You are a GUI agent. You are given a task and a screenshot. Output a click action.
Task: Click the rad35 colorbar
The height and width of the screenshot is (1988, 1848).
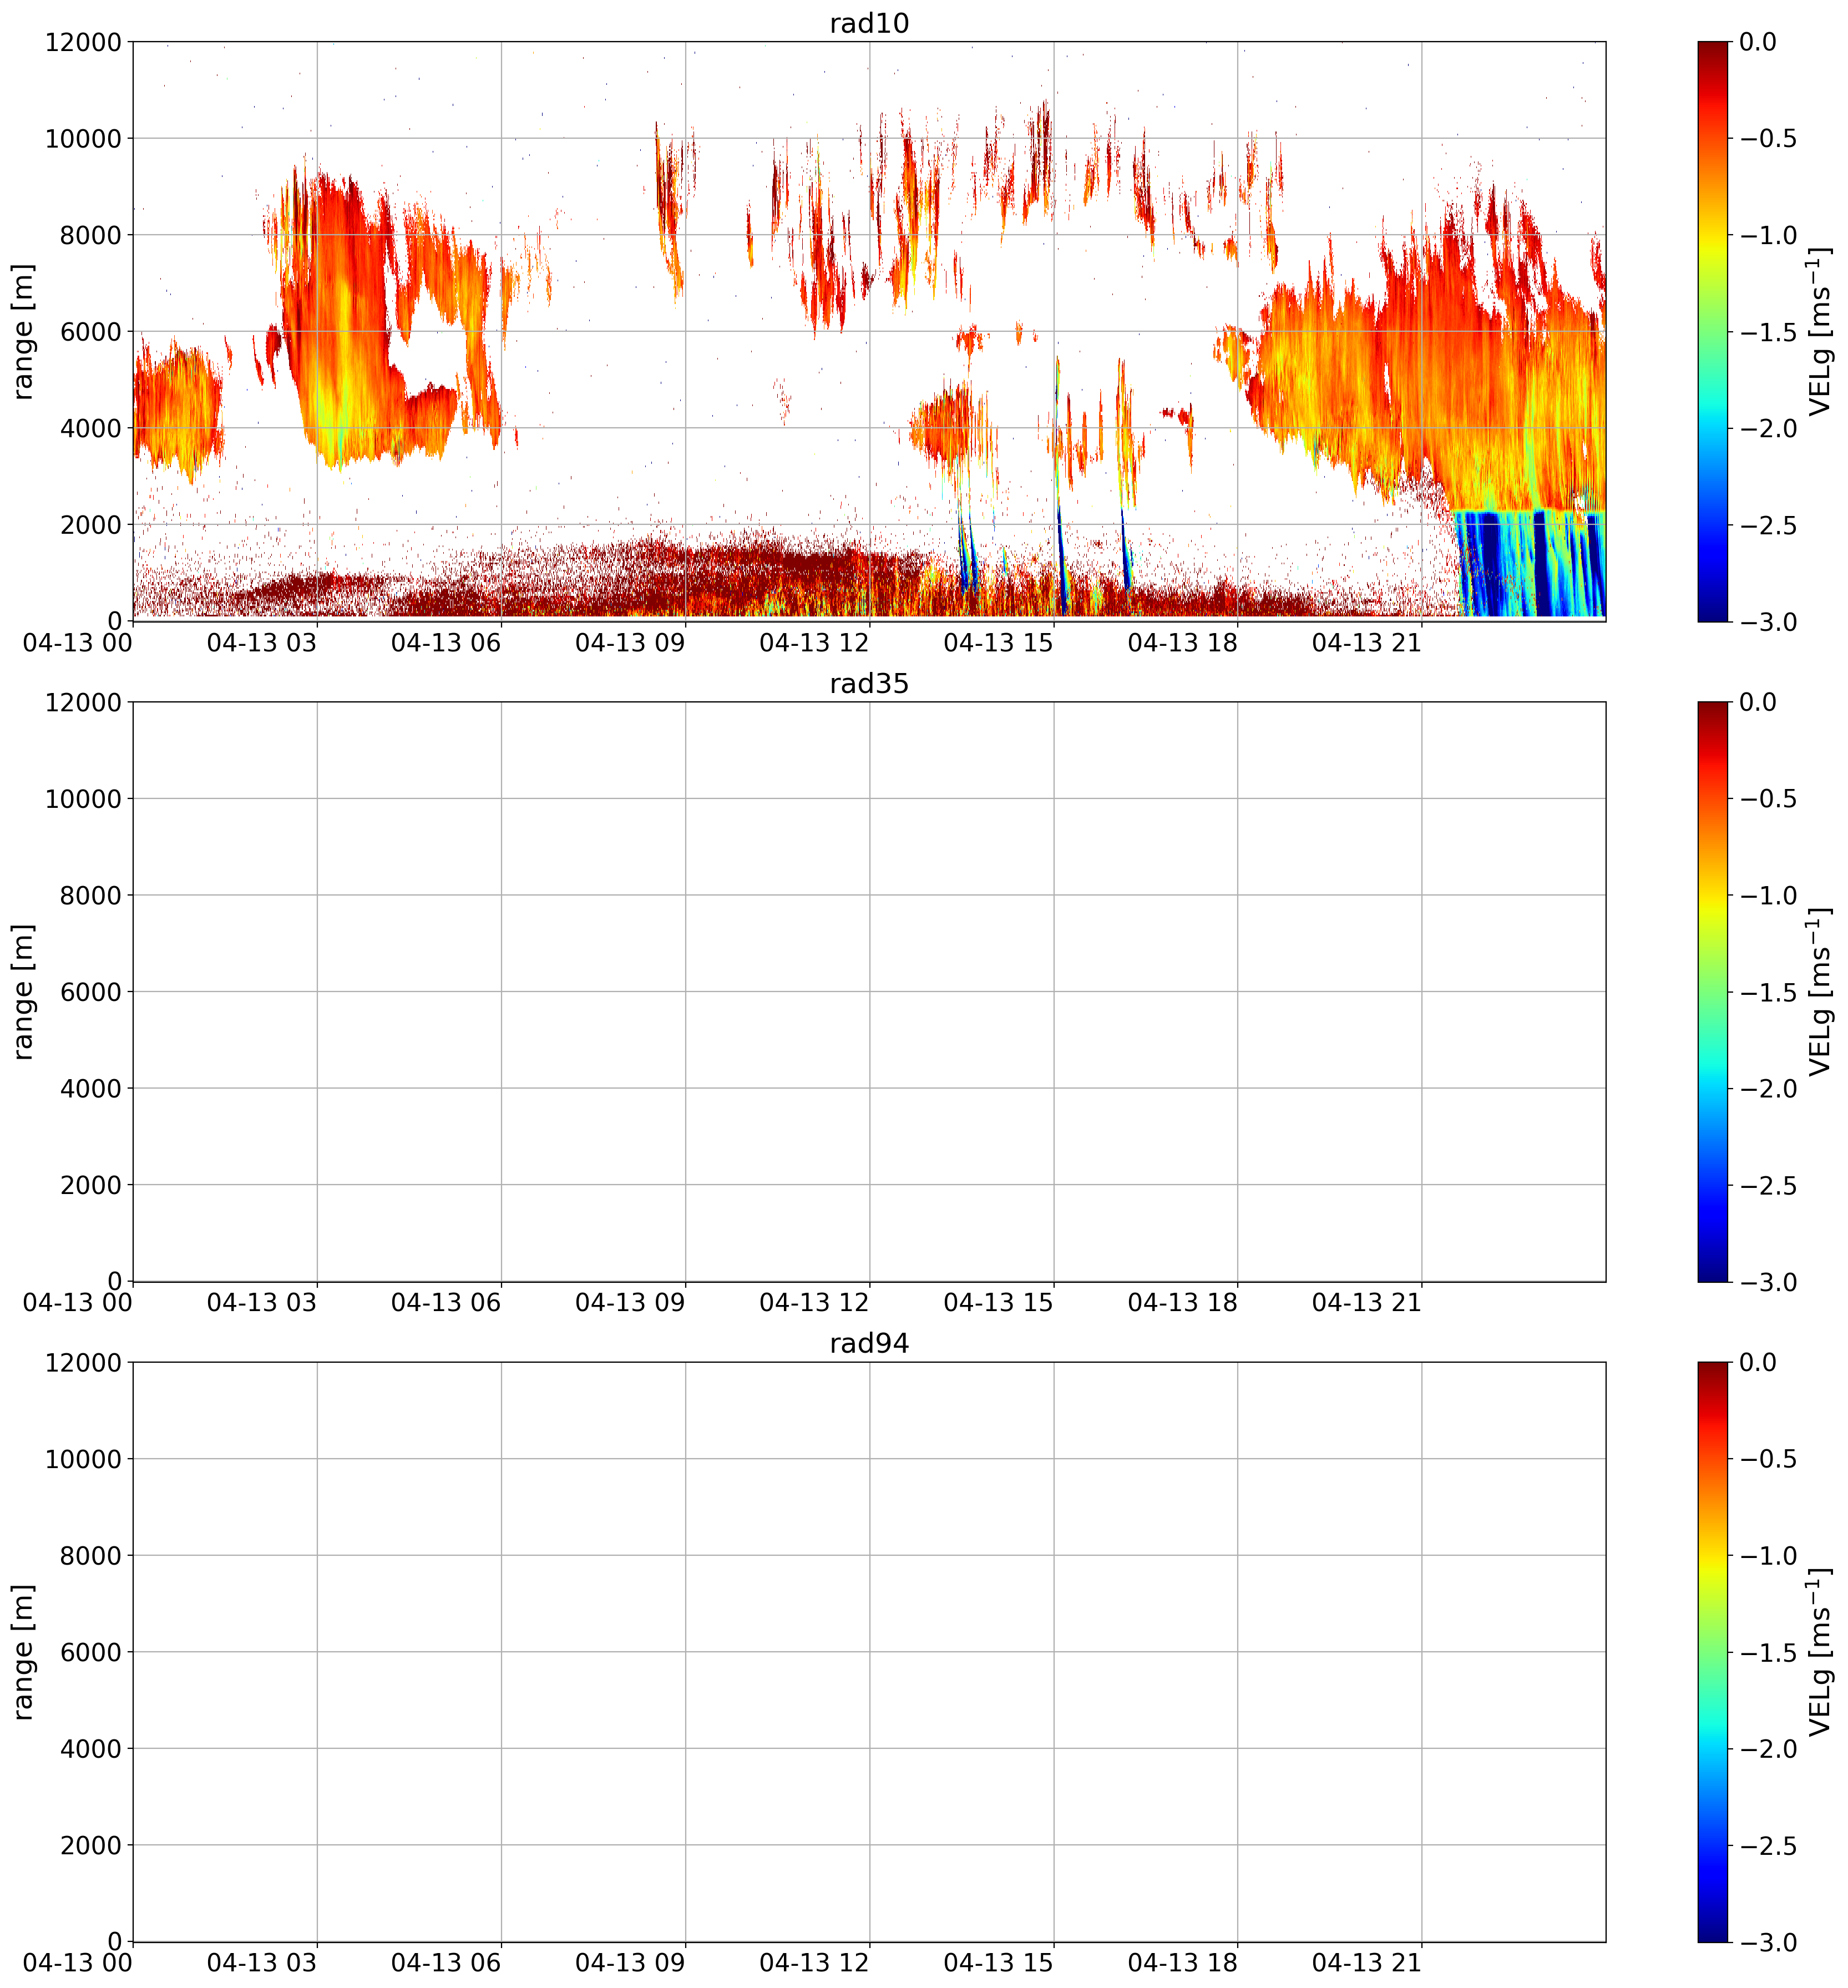(x=1712, y=991)
